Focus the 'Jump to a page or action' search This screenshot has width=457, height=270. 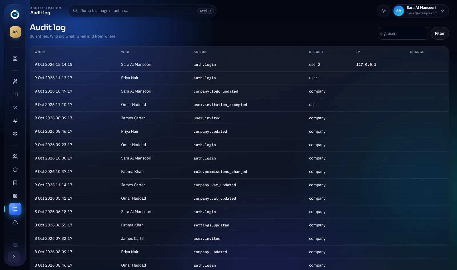coord(142,11)
